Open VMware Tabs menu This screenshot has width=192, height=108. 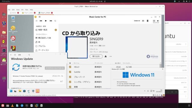(x=27, y=10)
